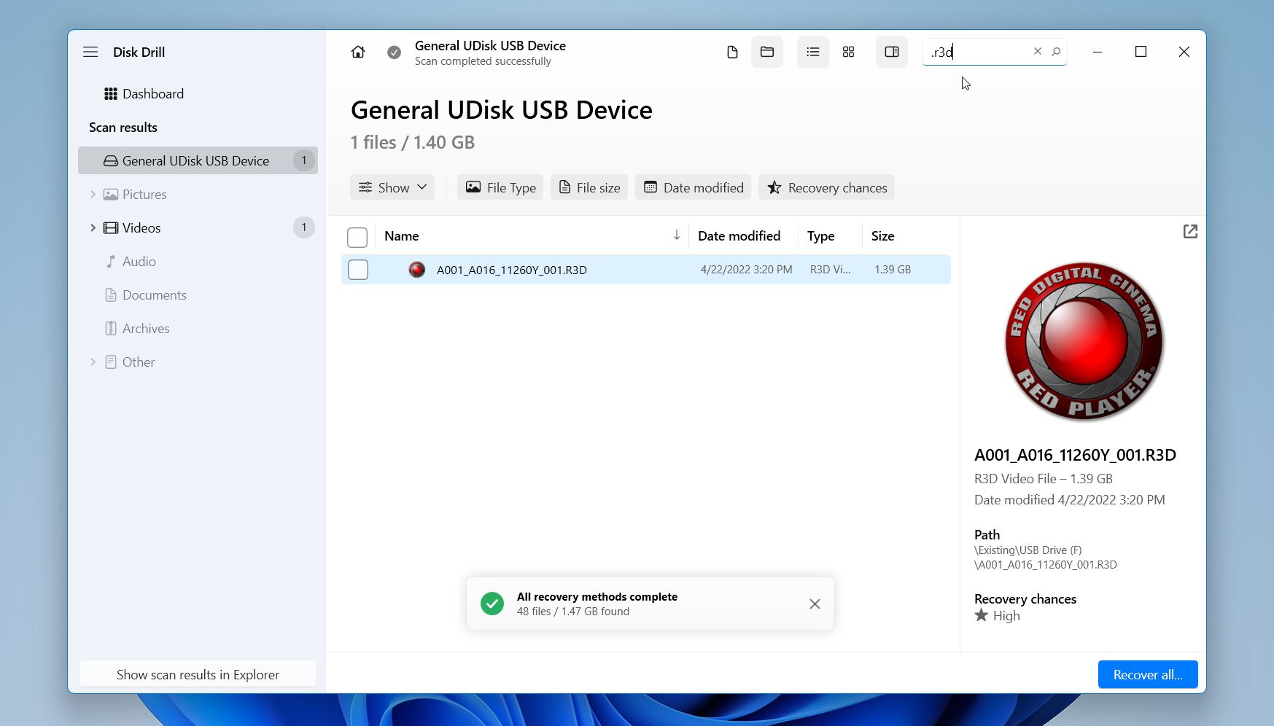Image resolution: width=1274 pixels, height=726 pixels.
Task: Check the A001_A016_11260Y_001.R3D file checkbox
Action: (358, 270)
